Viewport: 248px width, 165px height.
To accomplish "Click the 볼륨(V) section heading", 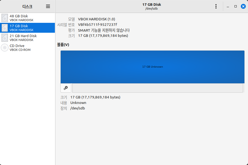I will coord(63,45).
